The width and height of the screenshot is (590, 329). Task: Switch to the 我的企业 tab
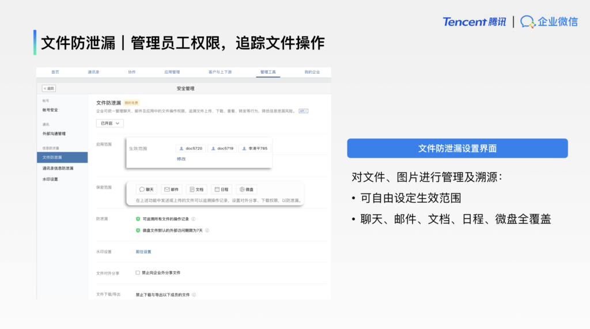coord(312,72)
